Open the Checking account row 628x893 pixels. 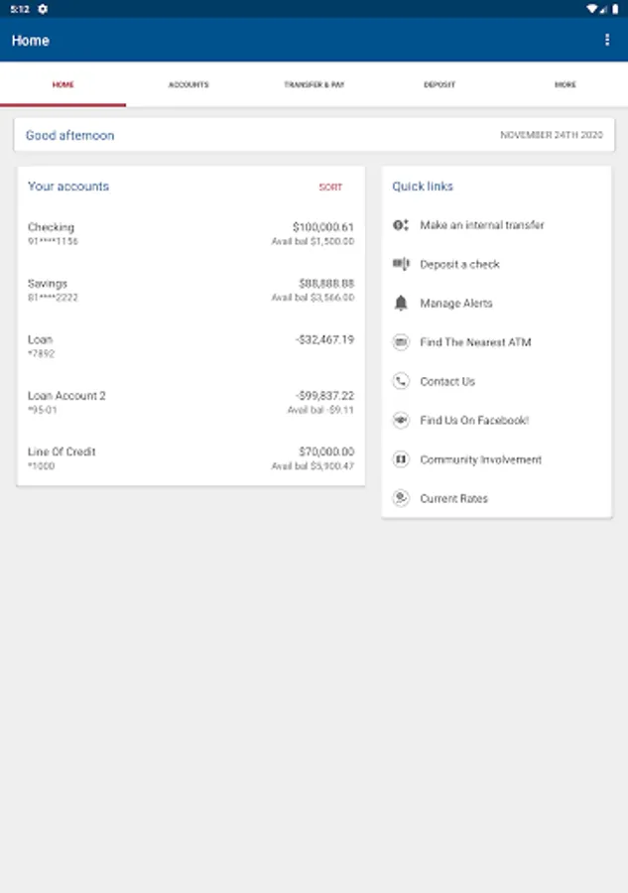(x=190, y=234)
